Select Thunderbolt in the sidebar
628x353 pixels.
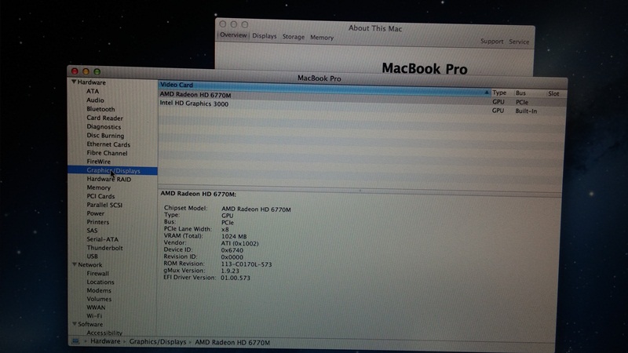tap(104, 248)
